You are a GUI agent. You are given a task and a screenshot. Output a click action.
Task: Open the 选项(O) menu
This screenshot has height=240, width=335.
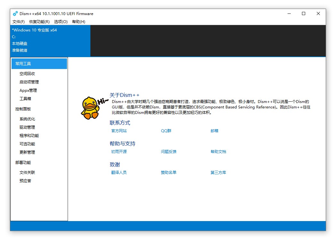[x=61, y=21]
